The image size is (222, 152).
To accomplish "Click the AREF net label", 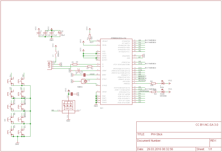I will pyautogui.click(x=92, y=74).
